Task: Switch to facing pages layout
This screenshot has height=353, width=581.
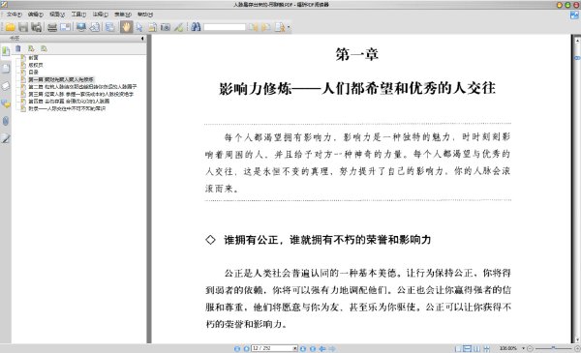Action: (476, 348)
